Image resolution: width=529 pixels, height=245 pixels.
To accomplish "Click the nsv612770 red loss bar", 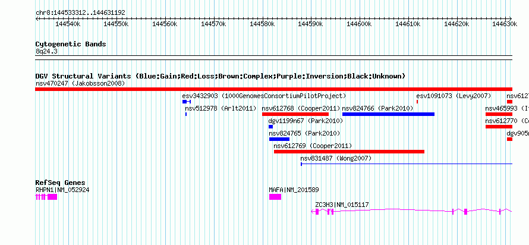I will [x=499, y=127].
